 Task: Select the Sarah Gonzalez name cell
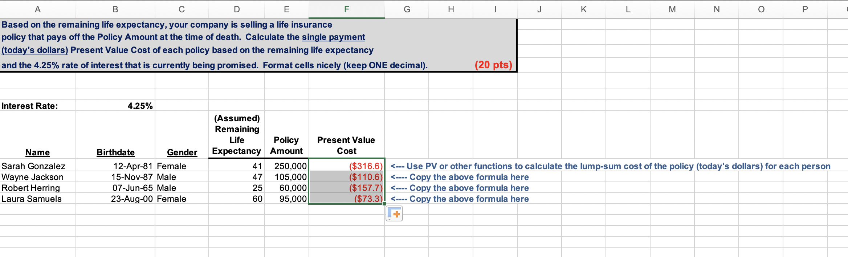pos(38,166)
